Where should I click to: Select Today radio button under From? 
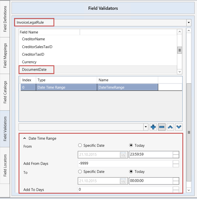tap(131, 146)
